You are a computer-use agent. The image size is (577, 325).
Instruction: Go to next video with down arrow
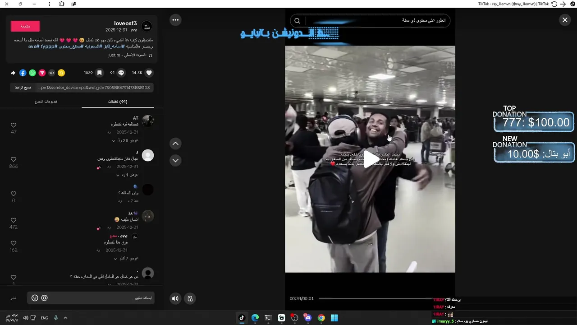[175, 160]
